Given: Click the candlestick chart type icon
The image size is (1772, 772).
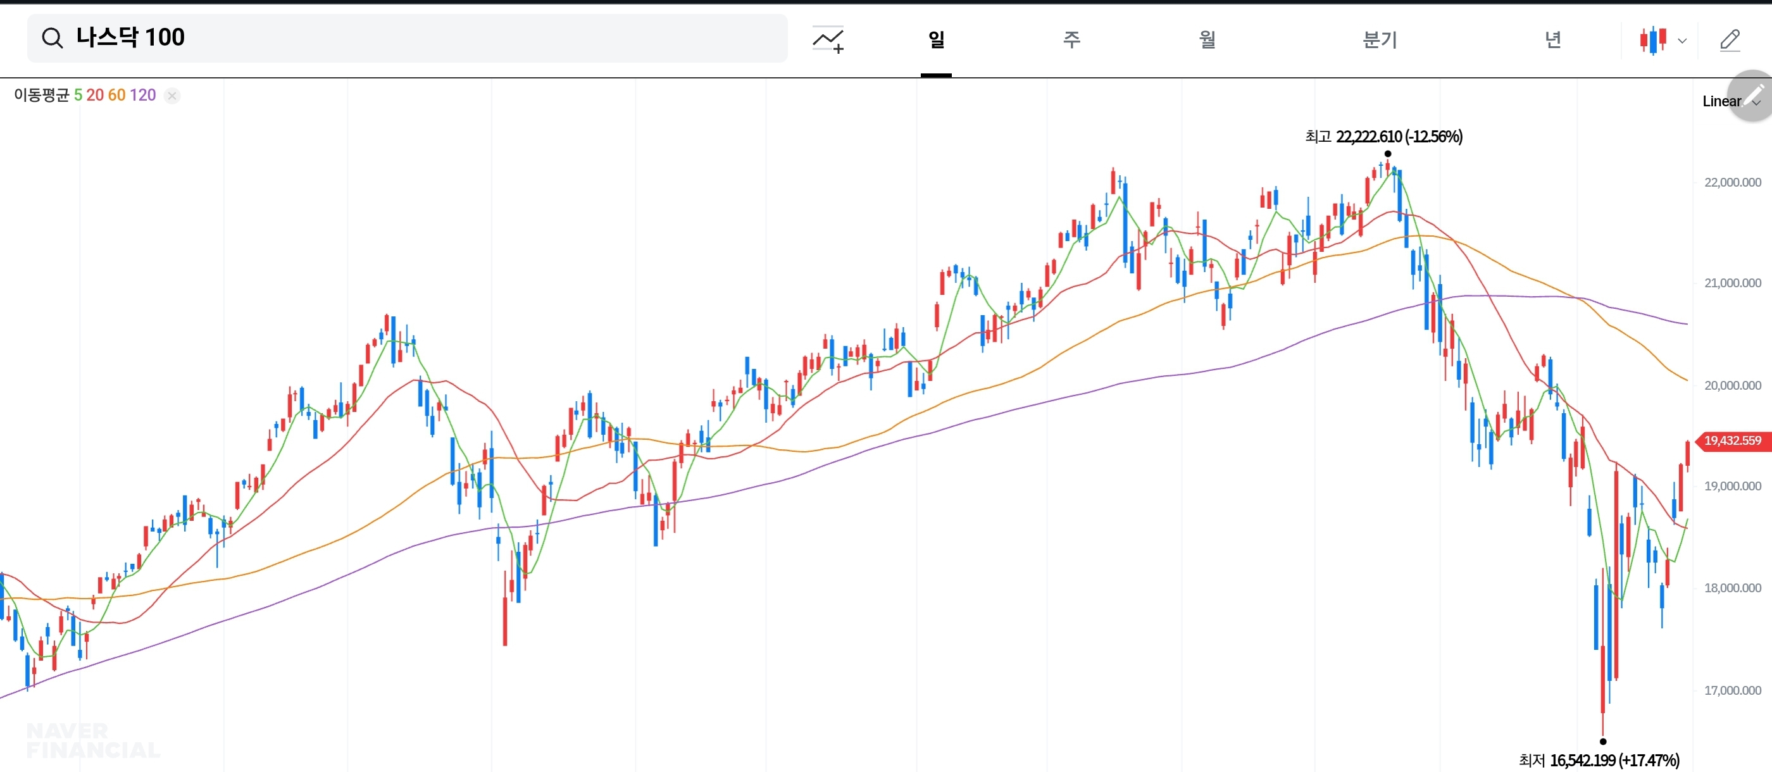Looking at the screenshot, I should click(x=1652, y=40).
